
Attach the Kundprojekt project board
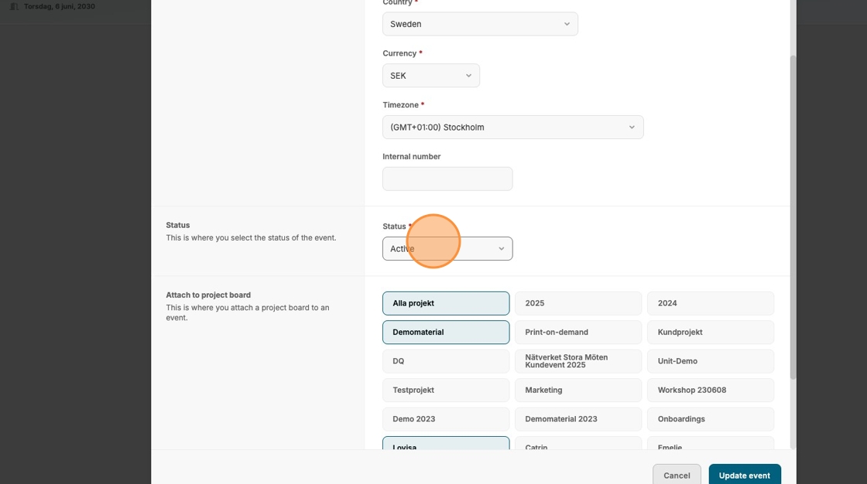711,332
